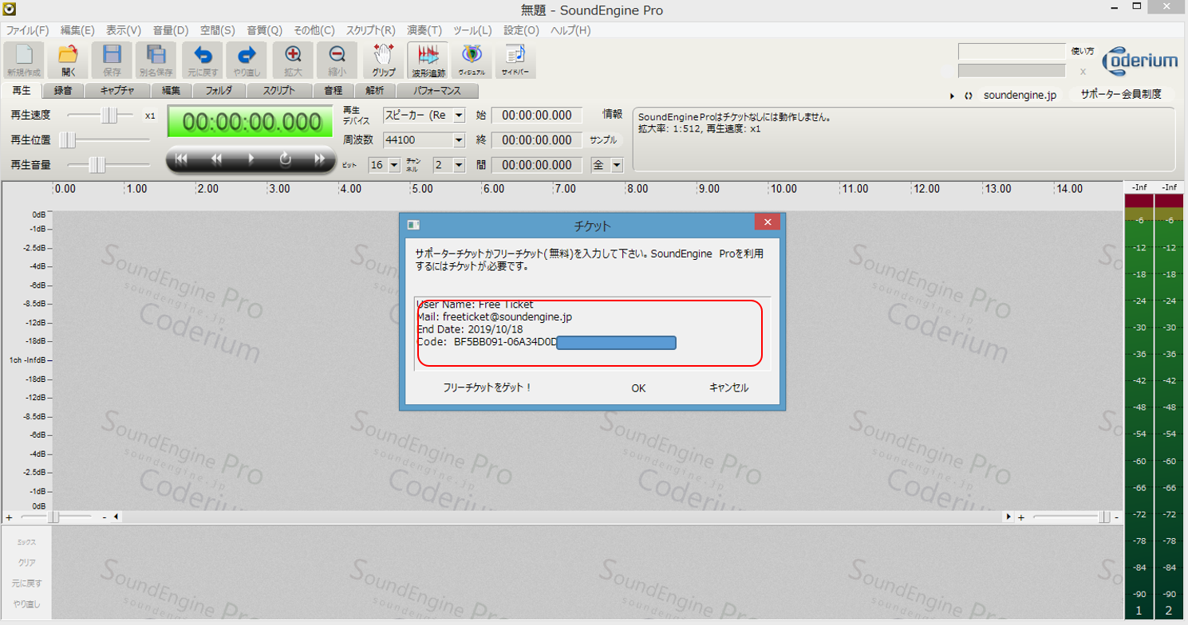Click the ticket code text box
The height and width of the screenshot is (625, 1188).
click(591, 334)
